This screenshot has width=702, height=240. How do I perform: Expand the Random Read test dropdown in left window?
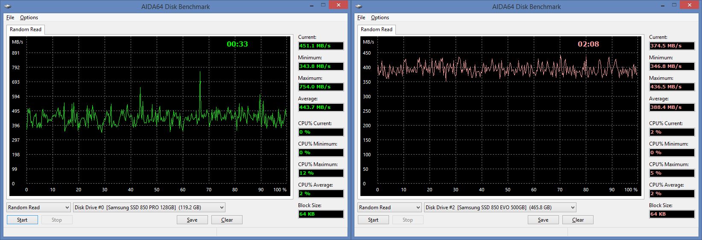38,208
